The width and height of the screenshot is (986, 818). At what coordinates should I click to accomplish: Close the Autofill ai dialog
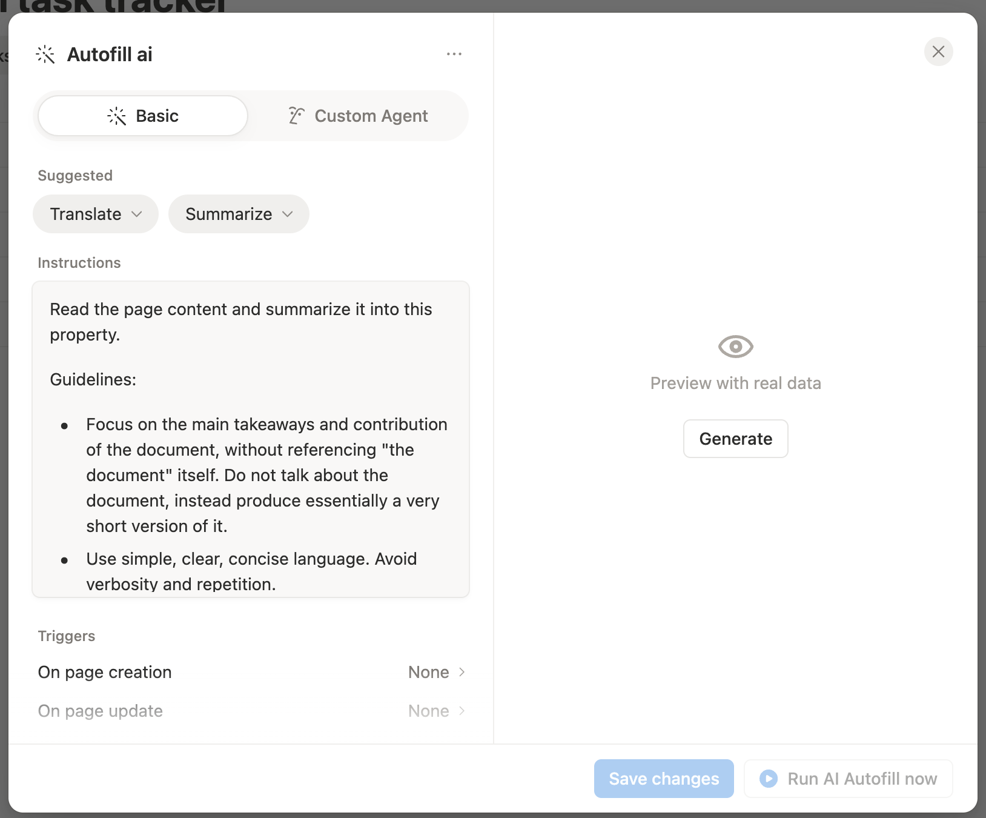[938, 52]
